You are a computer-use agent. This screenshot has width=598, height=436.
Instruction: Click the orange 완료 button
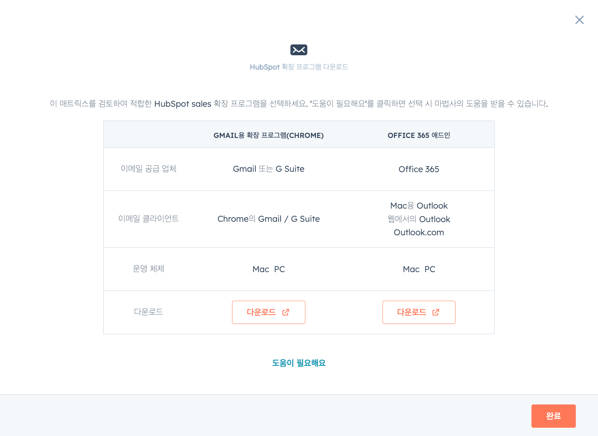coord(554,416)
